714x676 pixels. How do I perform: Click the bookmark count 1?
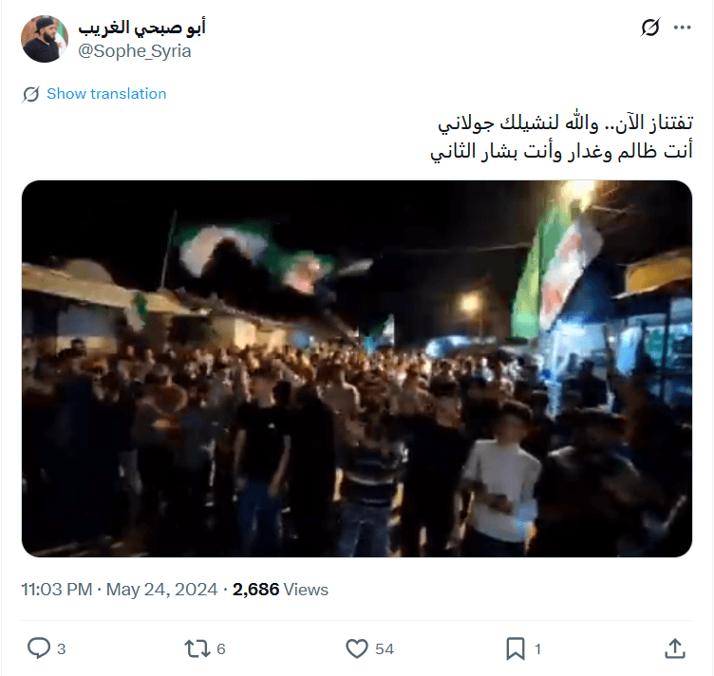(537, 648)
